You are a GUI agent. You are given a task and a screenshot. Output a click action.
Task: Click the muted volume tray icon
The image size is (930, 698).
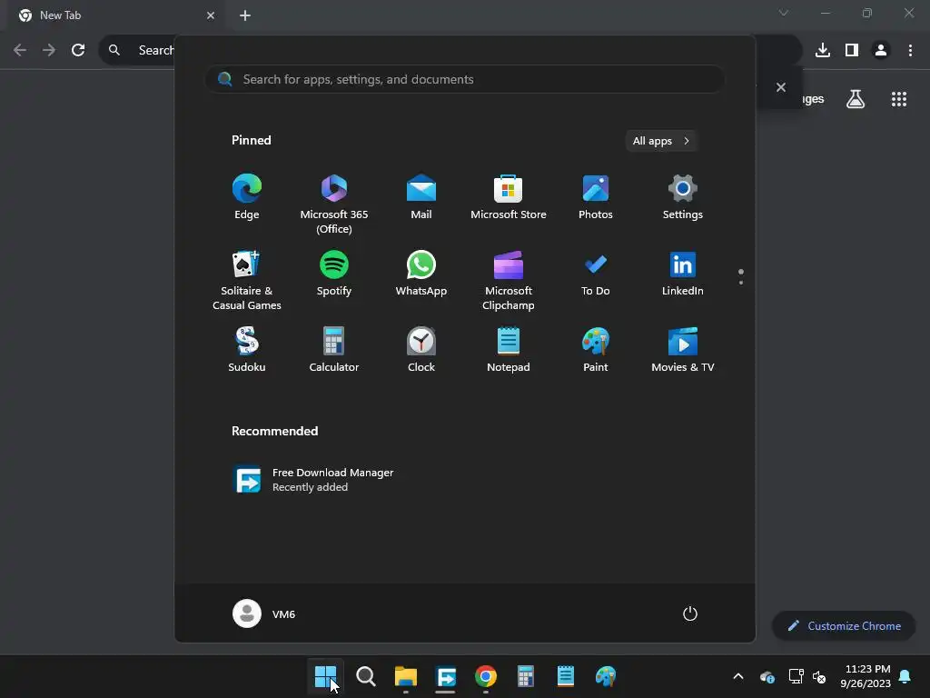tap(820, 676)
